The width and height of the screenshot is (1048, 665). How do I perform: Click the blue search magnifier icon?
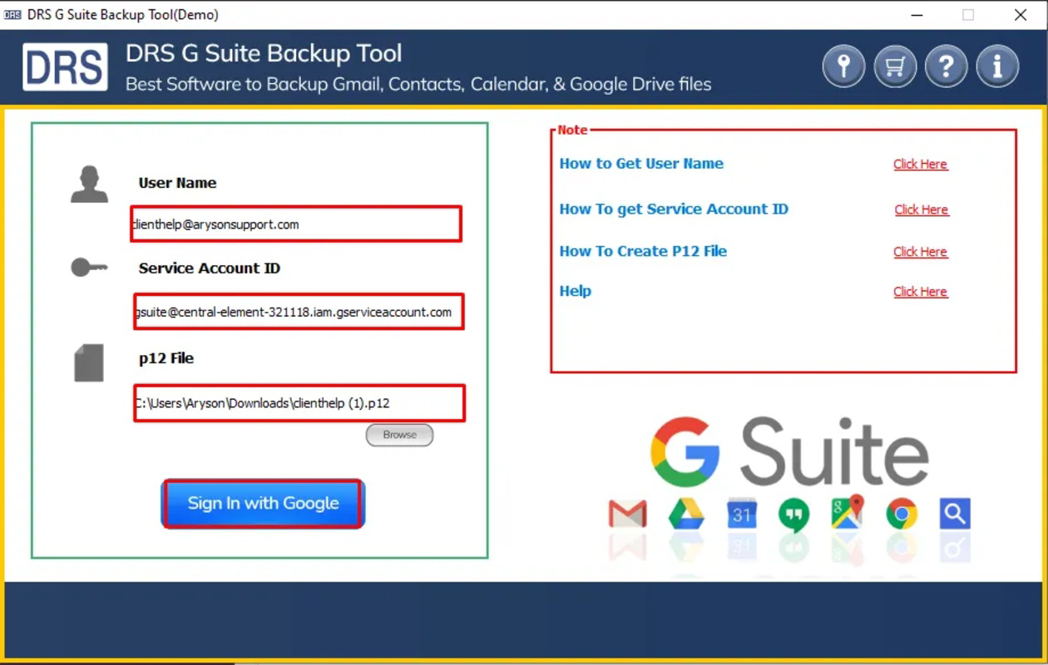tap(955, 515)
